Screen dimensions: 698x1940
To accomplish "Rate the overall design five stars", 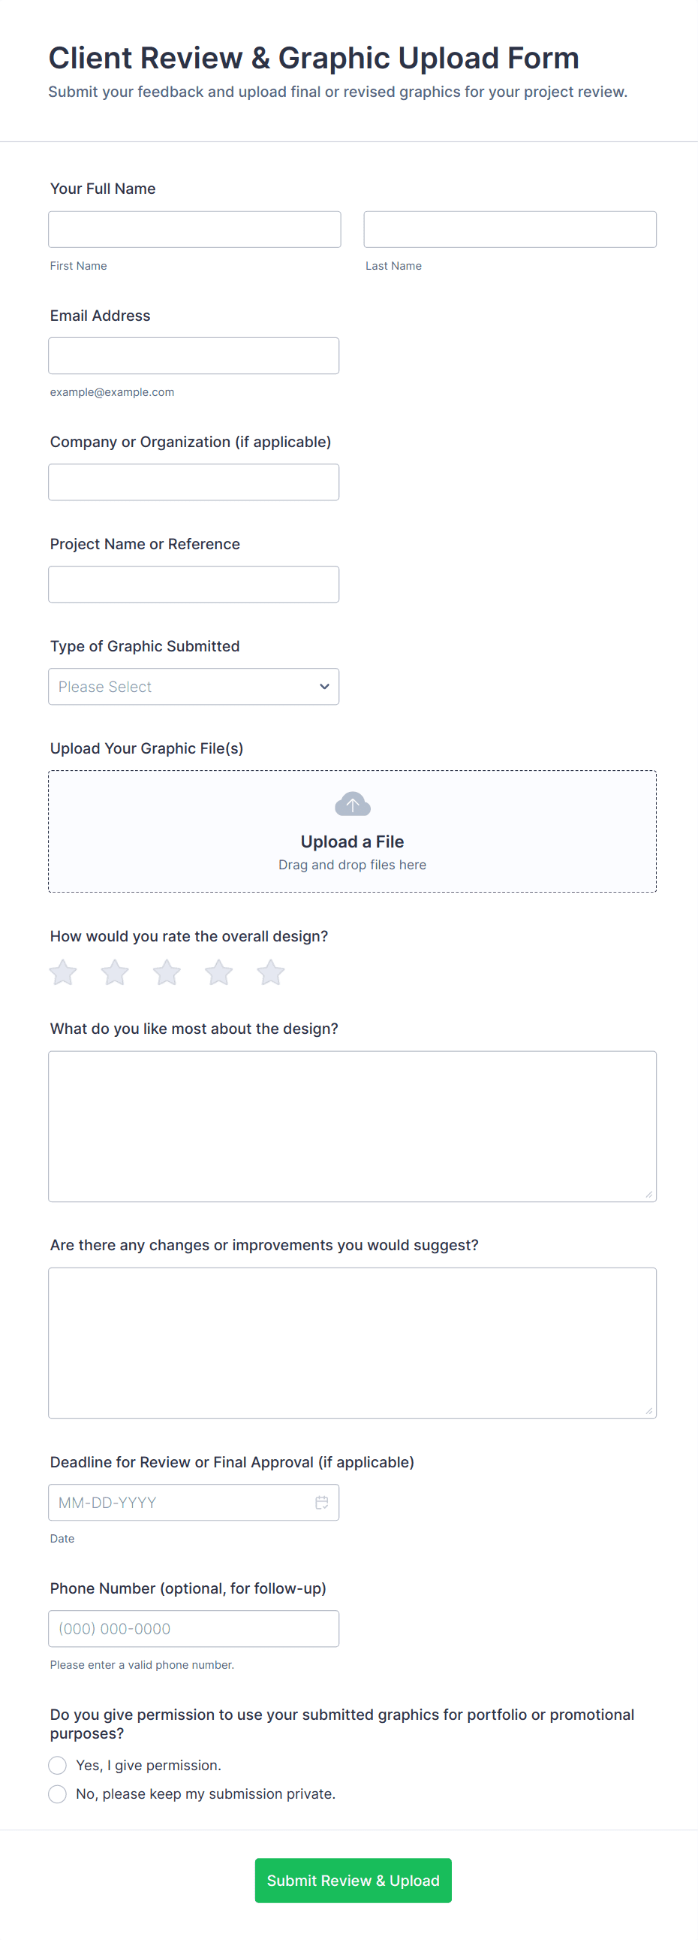I will pyautogui.click(x=271, y=972).
